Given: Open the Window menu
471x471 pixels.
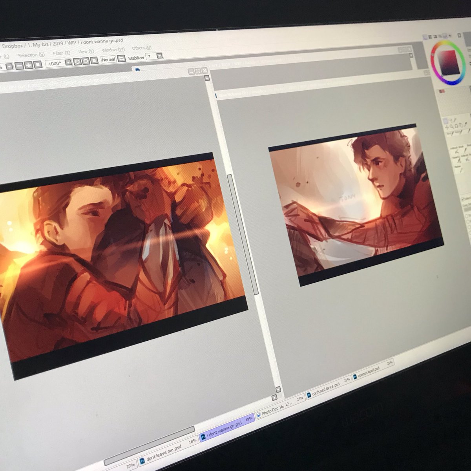Looking at the screenshot, I should [x=113, y=50].
